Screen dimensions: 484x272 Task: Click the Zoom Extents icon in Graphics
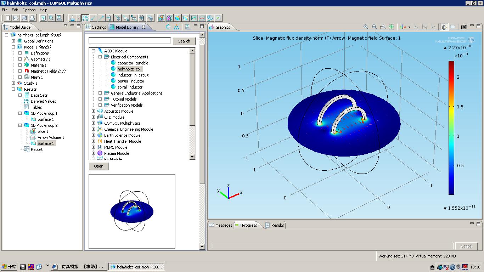point(391,27)
